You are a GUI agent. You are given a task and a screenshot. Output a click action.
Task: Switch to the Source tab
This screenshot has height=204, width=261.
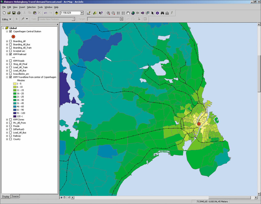point(15,196)
